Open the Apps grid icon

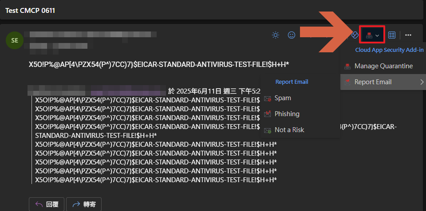coord(392,35)
